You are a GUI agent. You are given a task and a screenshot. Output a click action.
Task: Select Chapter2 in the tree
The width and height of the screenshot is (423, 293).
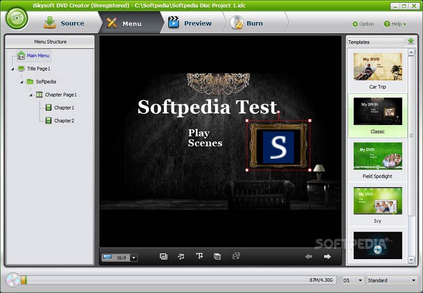64,121
